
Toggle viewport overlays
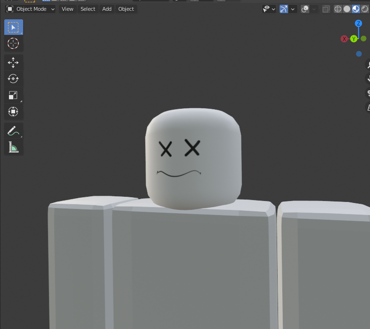point(305,9)
